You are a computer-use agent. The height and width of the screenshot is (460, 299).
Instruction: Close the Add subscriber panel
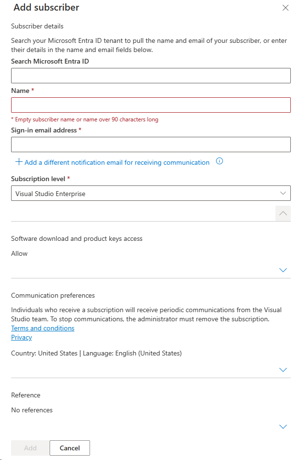pyautogui.click(x=286, y=8)
